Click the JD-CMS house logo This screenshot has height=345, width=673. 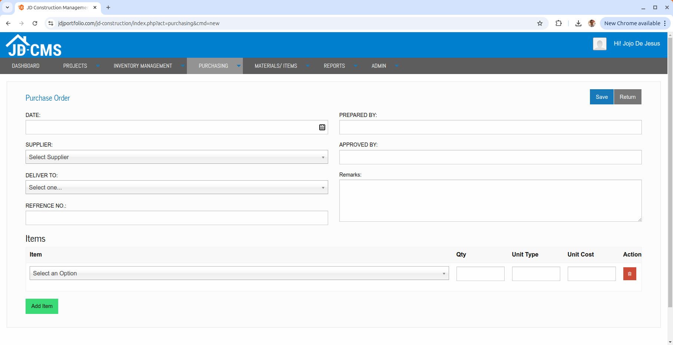(33, 46)
